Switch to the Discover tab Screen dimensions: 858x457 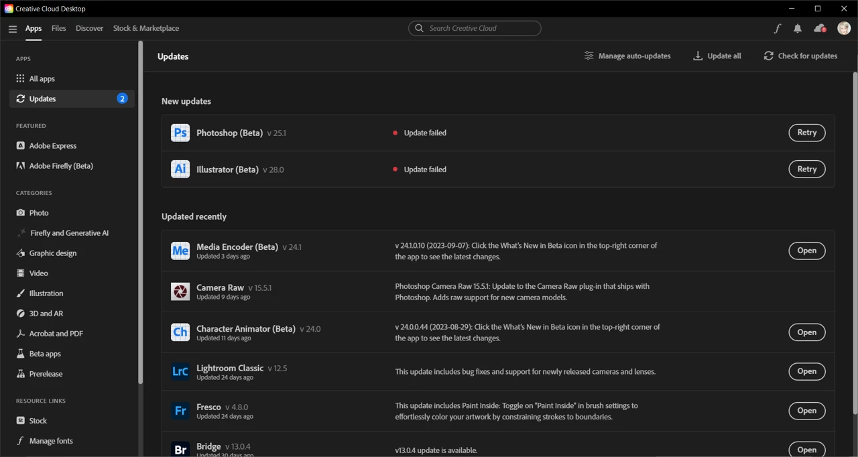tap(89, 28)
